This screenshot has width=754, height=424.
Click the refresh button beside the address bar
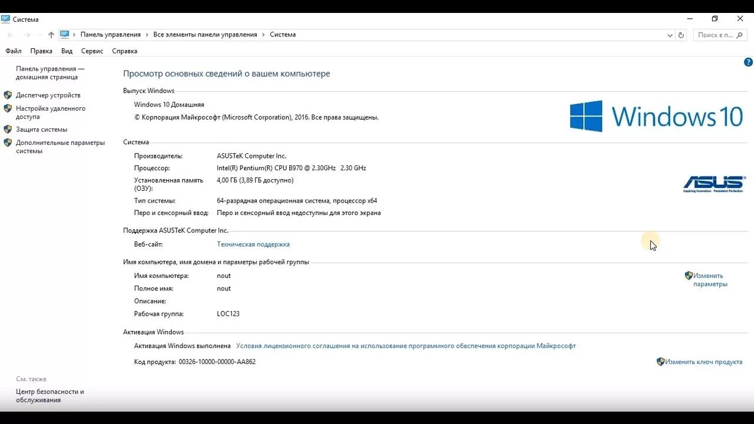click(682, 35)
